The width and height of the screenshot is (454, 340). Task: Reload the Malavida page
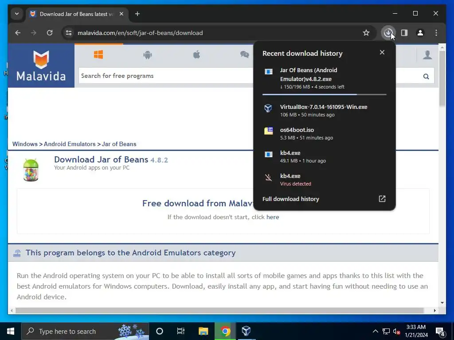click(50, 33)
